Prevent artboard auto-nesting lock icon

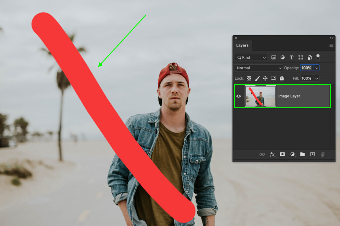point(274,78)
